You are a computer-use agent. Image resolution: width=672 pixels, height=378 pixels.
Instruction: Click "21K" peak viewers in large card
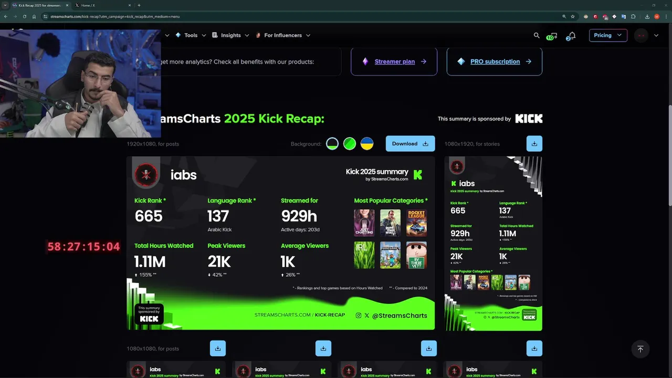[x=219, y=261]
